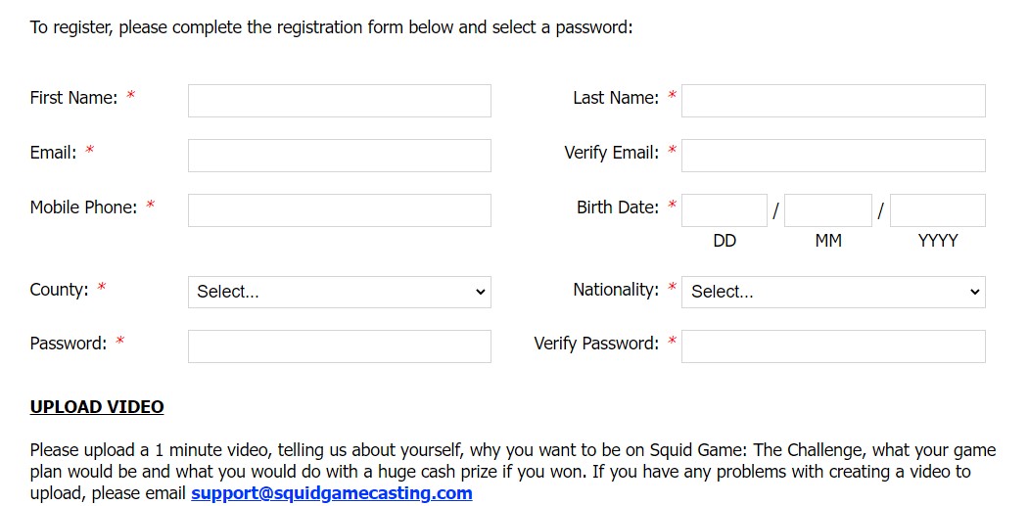This screenshot has width=1029, height=506.
Task: Expand the Nationality select menu
Action: pyautogui.click(x=832, y=292)
